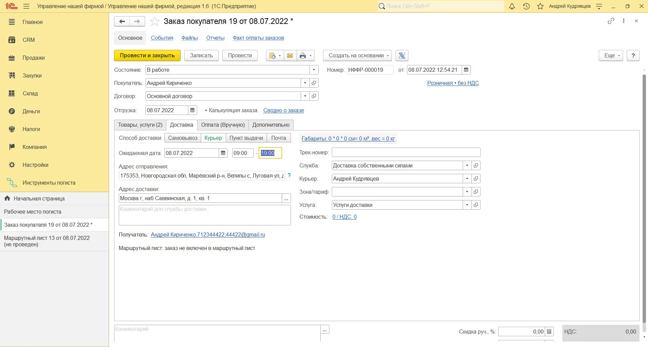Select Курьер delivery method
This screenshot has width=648, height=347.
click(x=213, y=138)
